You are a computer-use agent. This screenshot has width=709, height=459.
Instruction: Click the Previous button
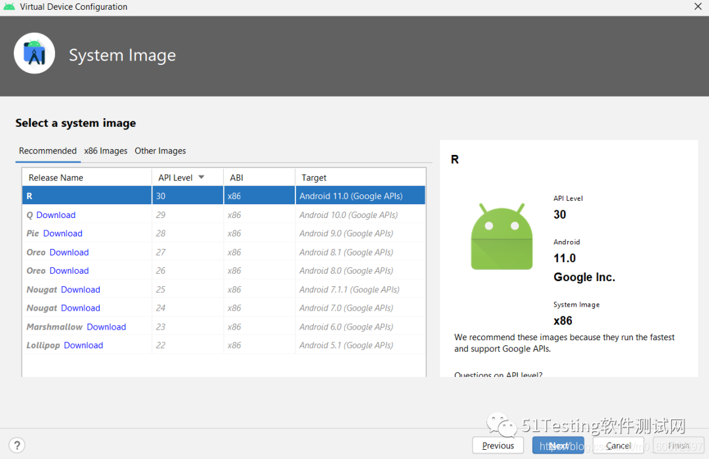pyautogui.click(x=498, y=445)
